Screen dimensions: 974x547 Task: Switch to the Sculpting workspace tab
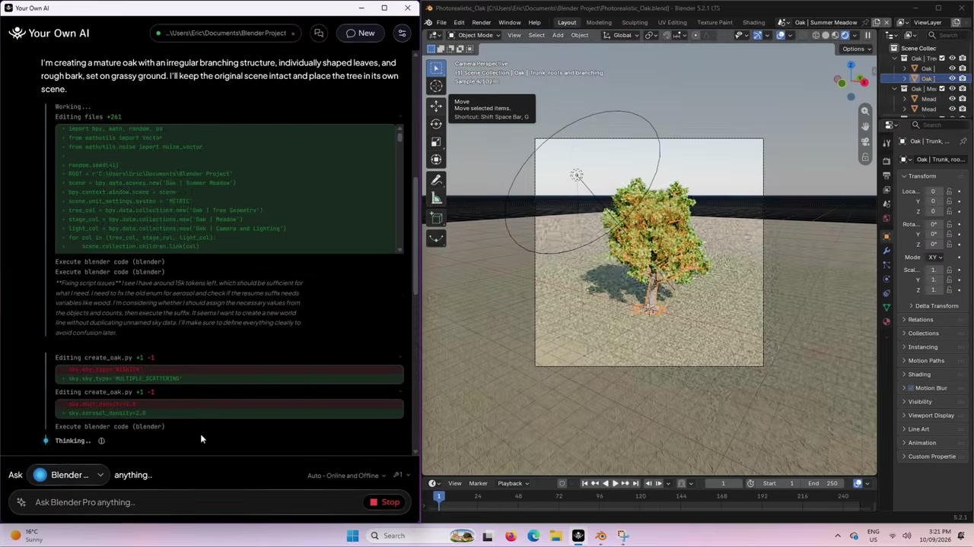click(635, 23)
